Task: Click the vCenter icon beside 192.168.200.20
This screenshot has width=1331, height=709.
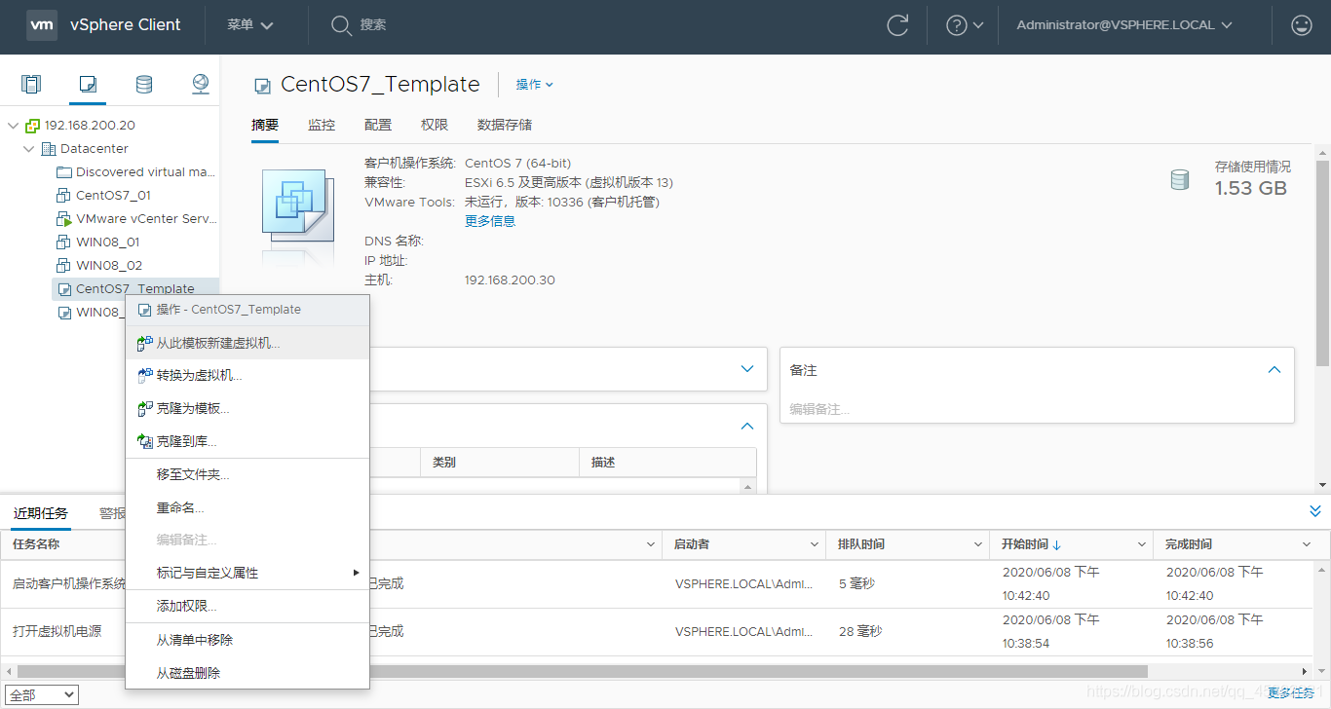Action: tap(32, 126)
